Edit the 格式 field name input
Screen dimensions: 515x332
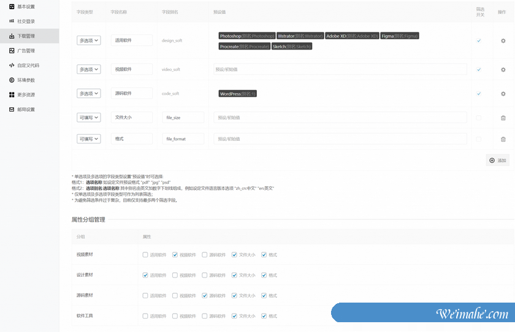[x=132, y=139]
